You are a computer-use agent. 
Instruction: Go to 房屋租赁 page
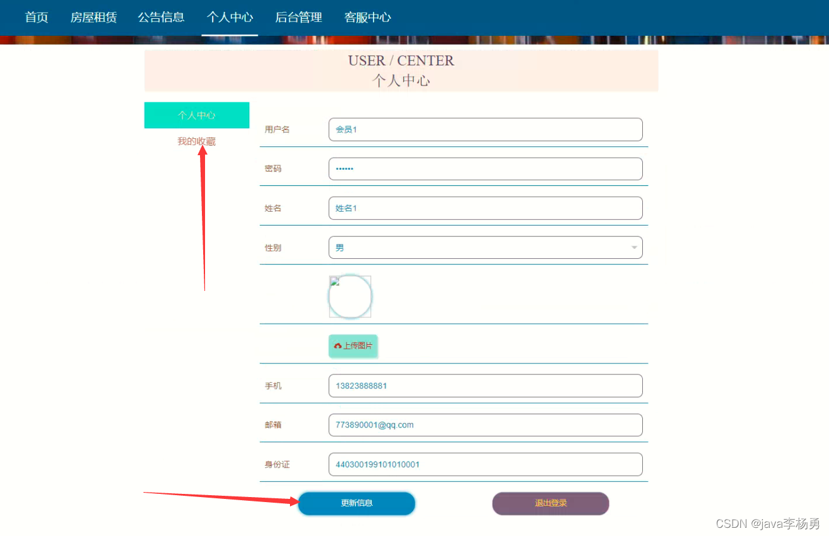[94, 17]
